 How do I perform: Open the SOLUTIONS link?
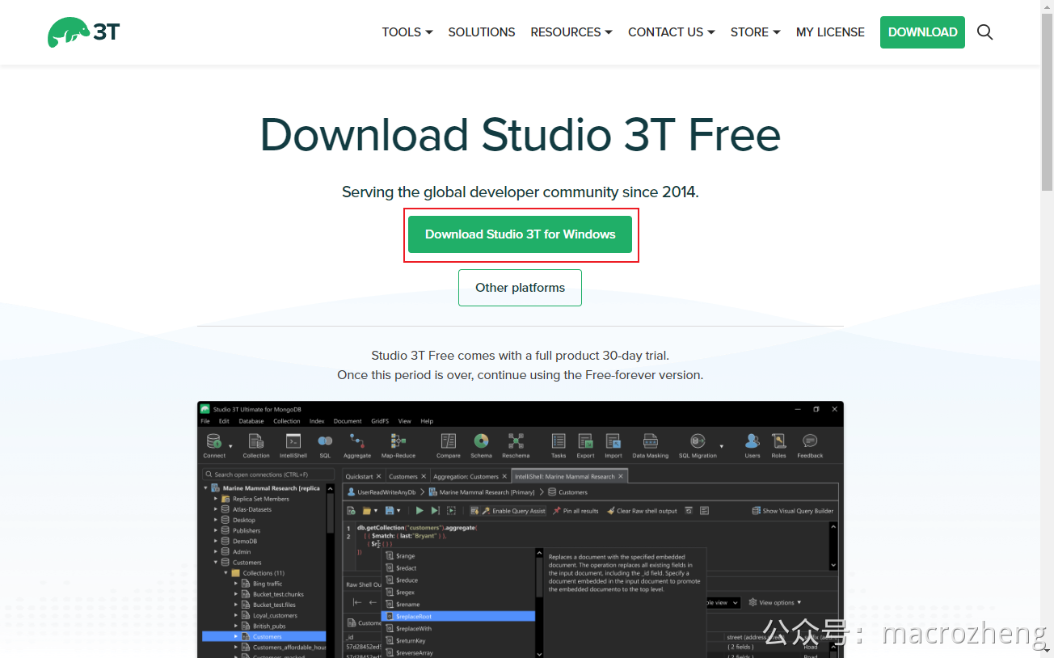click(482, 32)
